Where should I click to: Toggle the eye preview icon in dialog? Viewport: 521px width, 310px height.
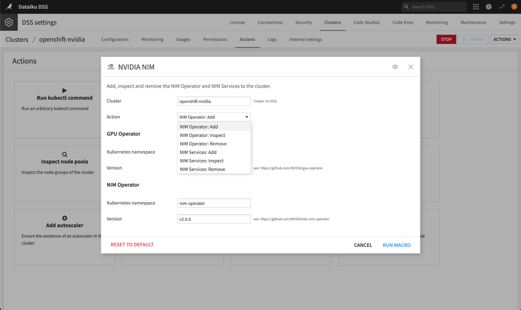point(395,67)
